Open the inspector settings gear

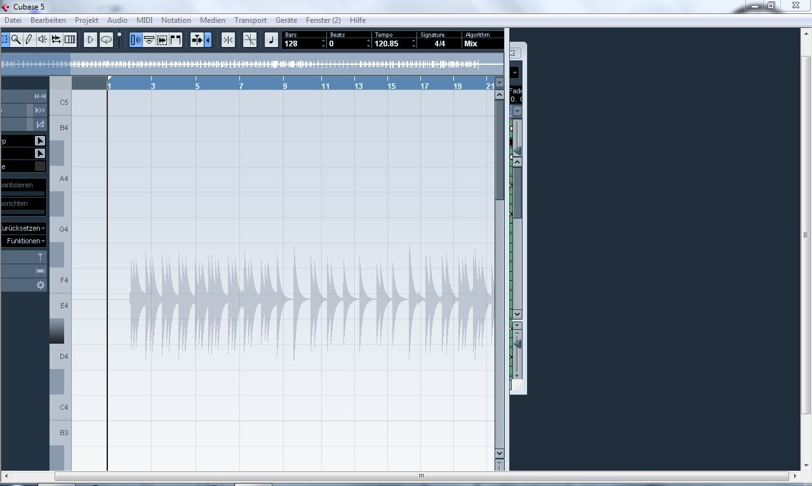40,285
